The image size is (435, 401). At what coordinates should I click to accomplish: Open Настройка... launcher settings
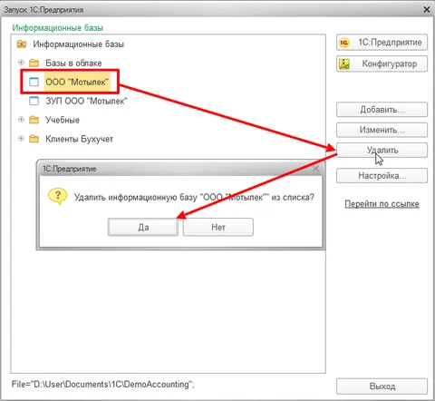pyautogui.click(x=382, y=175)
